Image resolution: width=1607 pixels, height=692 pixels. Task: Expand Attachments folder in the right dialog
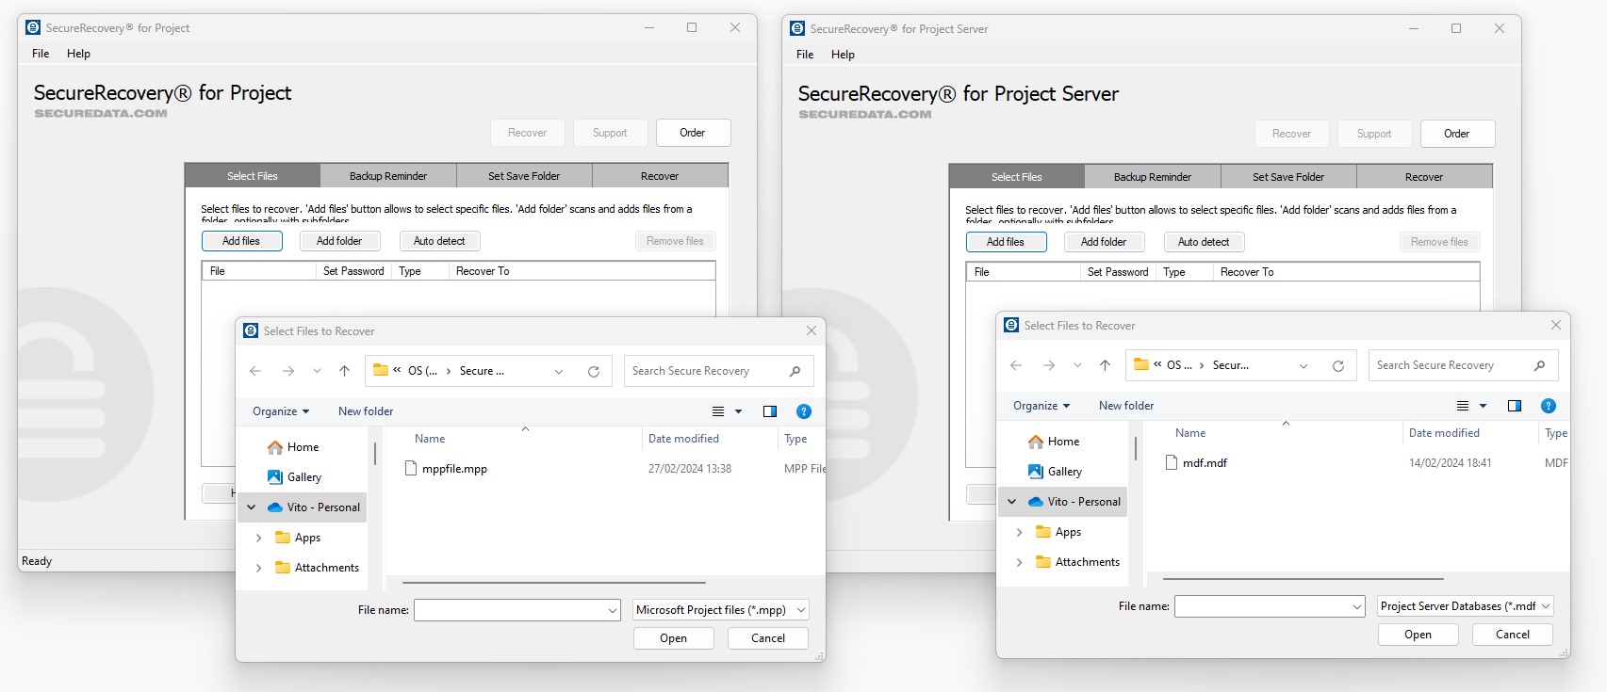[1020, 562]
